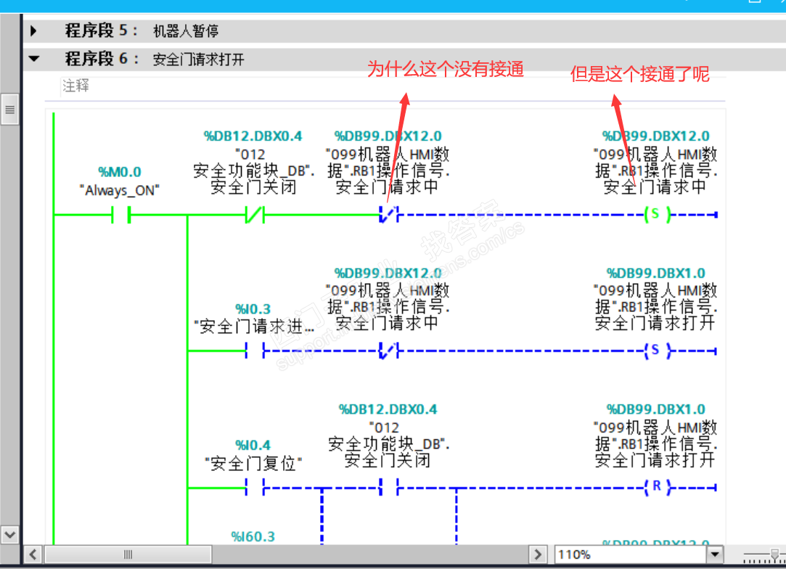786x569 pixels.
Task: Select the 安全门请求打开 set coil
Action: point(657,351)
